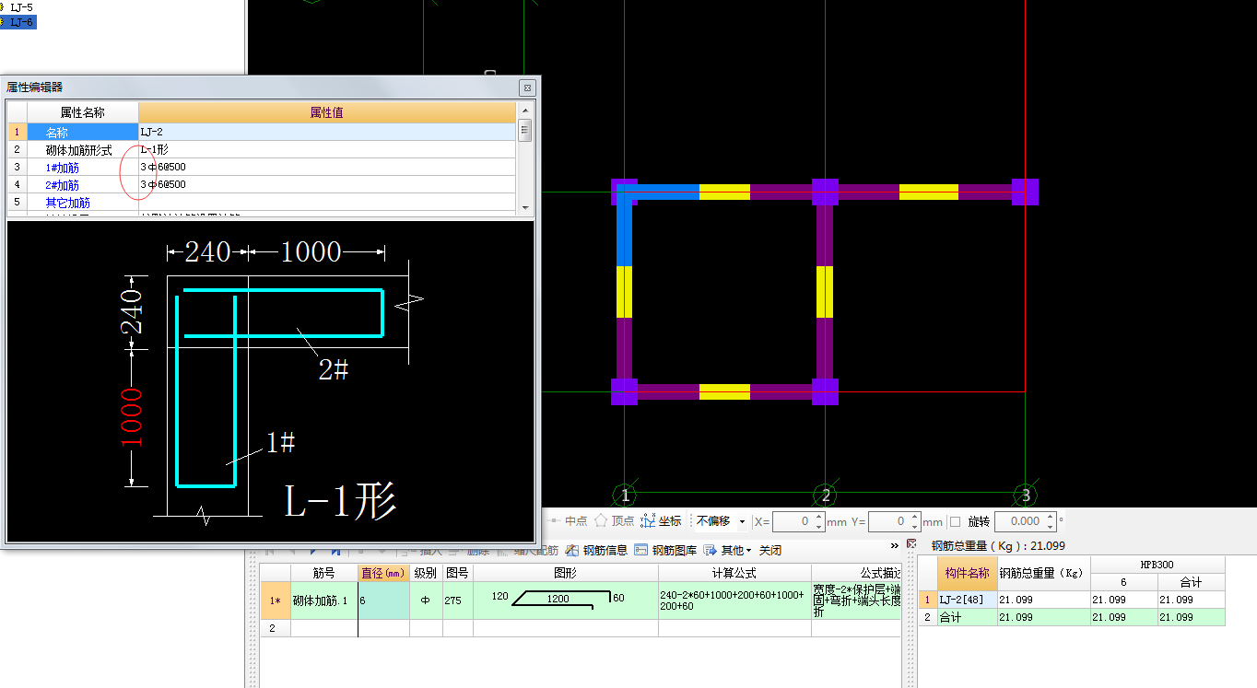Toggle the 旋转 rotation checkbox
The width and height of the screenshot is (1257, 688).
pyautogui.click(x=955, y=521)
